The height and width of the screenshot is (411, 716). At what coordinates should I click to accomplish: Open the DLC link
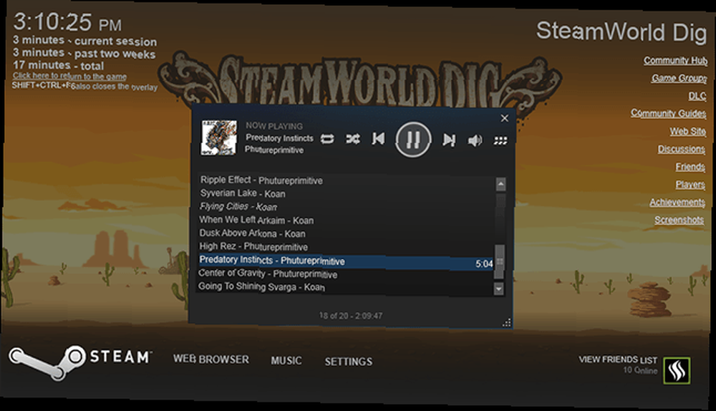(697, 96)
